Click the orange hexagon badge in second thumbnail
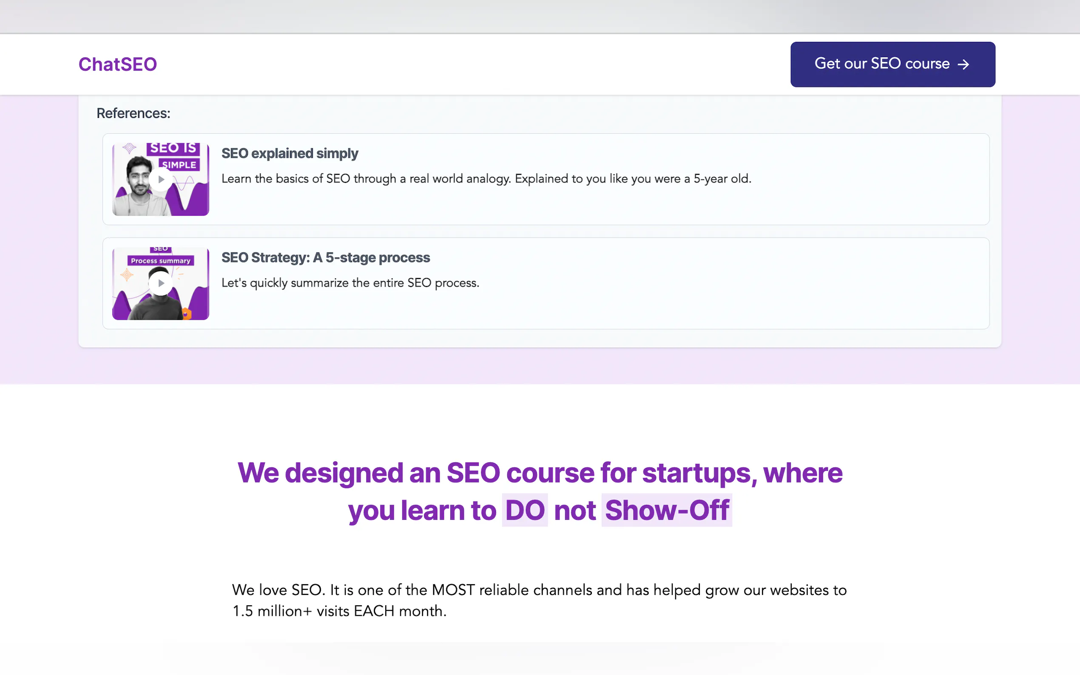 coord(186,314)
